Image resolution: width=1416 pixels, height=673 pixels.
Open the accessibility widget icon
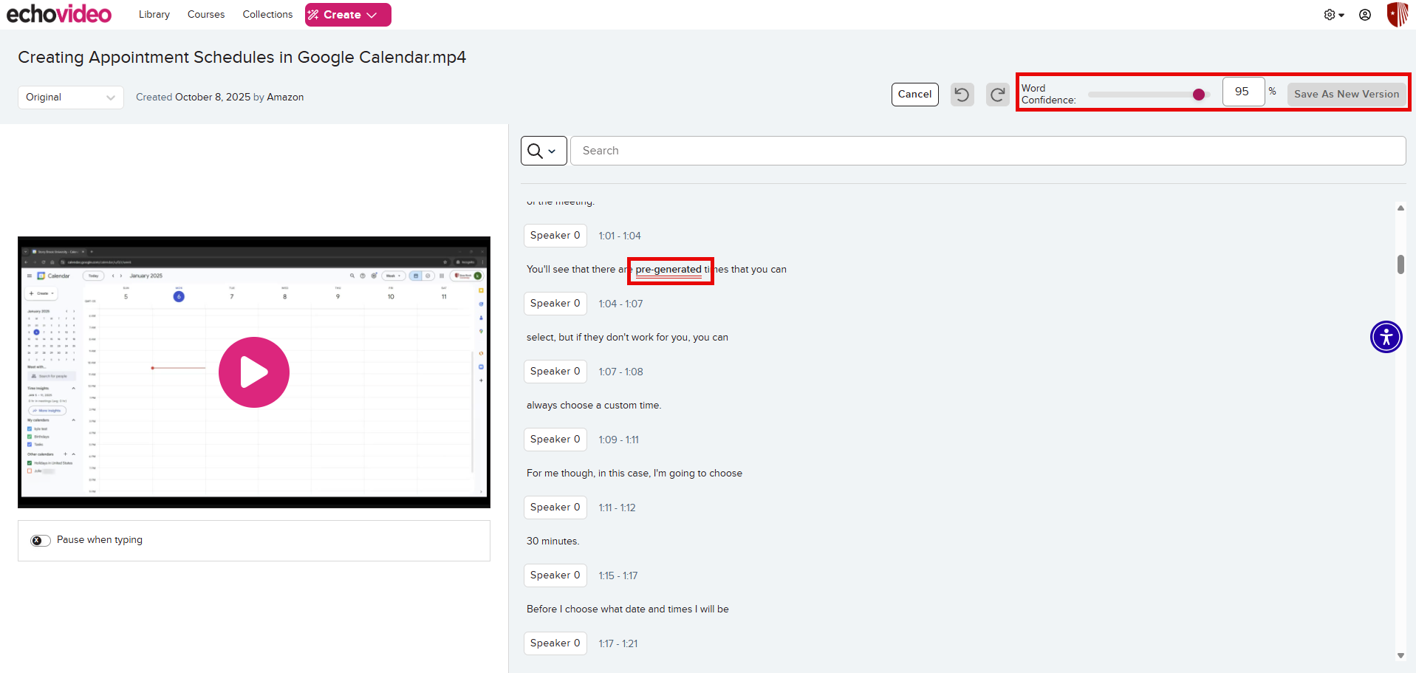1386,337
